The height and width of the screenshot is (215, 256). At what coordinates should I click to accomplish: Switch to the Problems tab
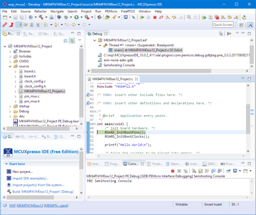[x=155, y=164]
